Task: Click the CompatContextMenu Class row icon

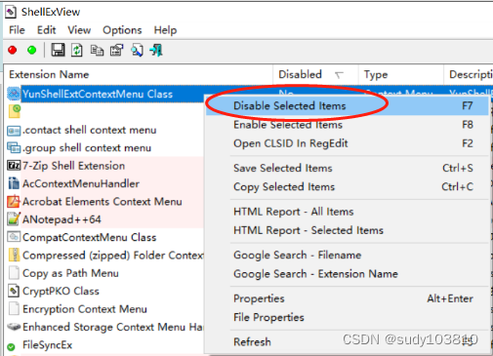Action: tap(14, 237)
